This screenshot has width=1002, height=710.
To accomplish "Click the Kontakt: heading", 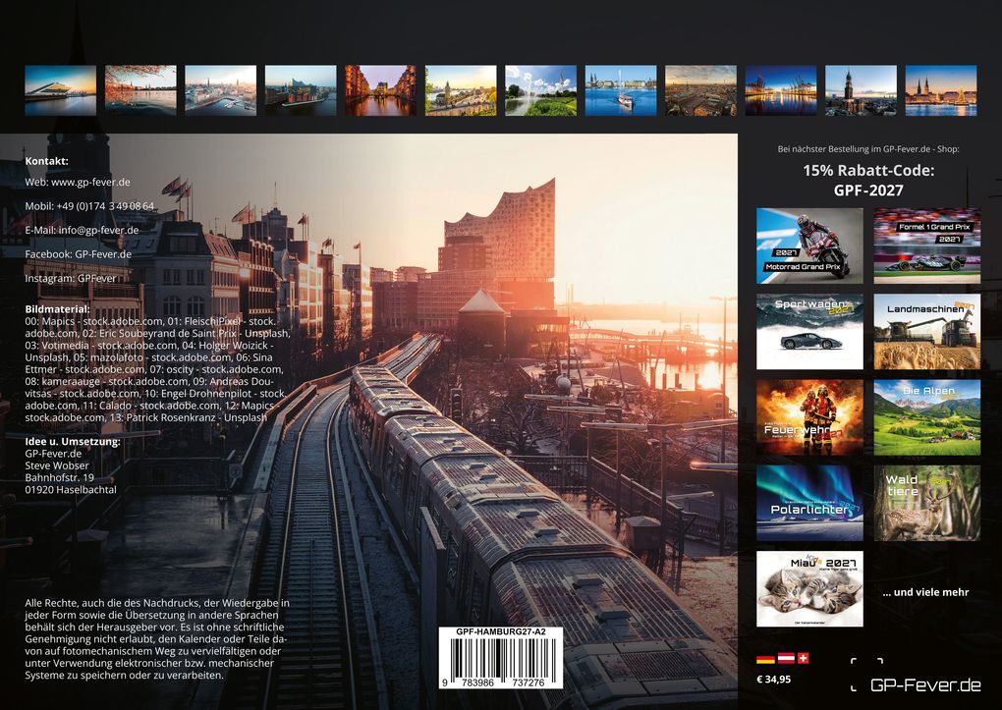I will coord(46,161).
